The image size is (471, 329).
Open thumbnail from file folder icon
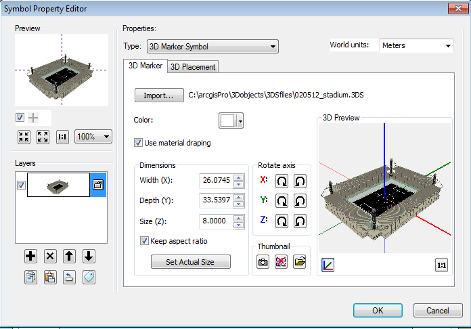click(x=300, y=262)
